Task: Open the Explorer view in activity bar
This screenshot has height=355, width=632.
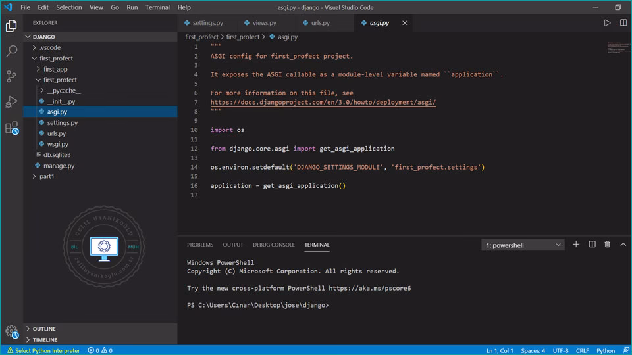Action: [11, 26]
